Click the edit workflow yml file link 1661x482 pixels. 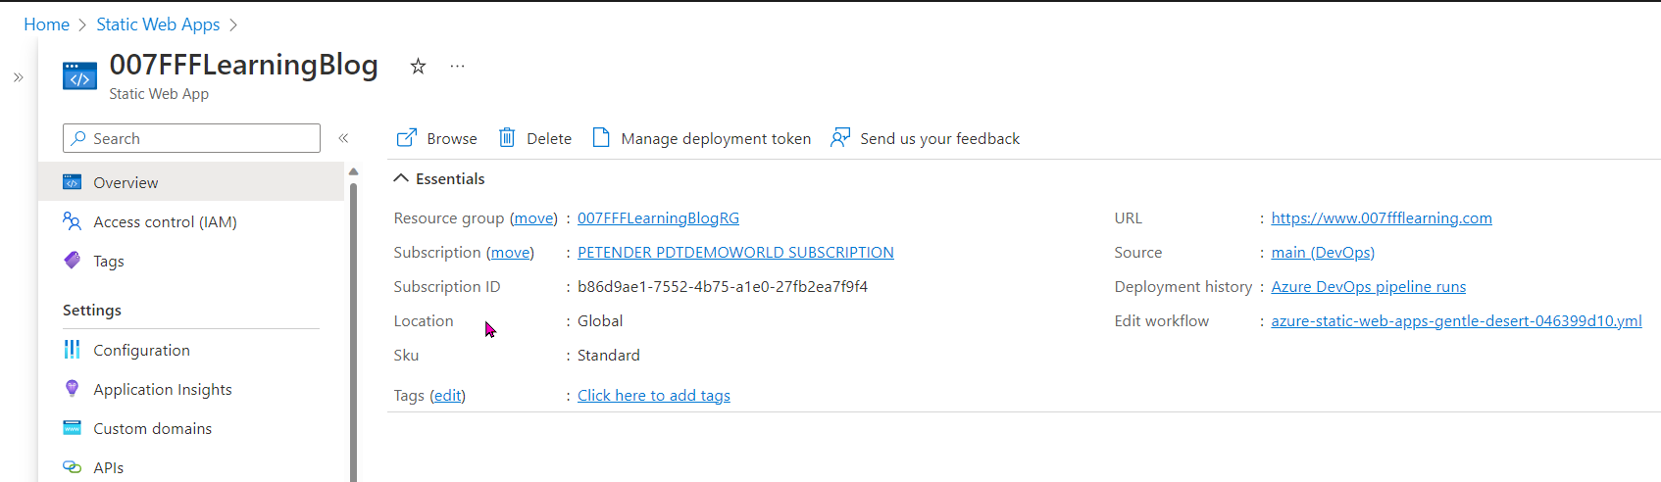tap(1456, 321)
